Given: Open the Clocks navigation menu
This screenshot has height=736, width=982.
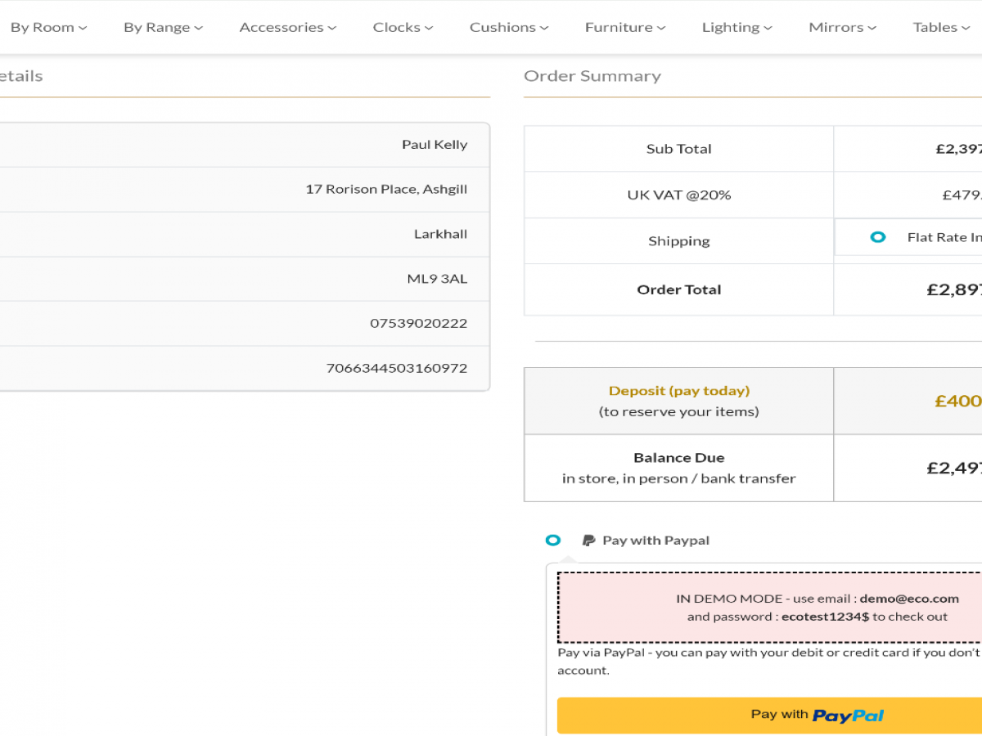Looking at the screenshot, I should click(403, 27).
